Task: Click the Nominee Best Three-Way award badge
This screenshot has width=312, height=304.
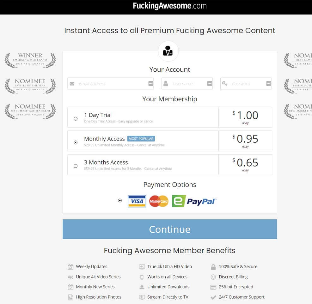Action: [x=30, y=111]
